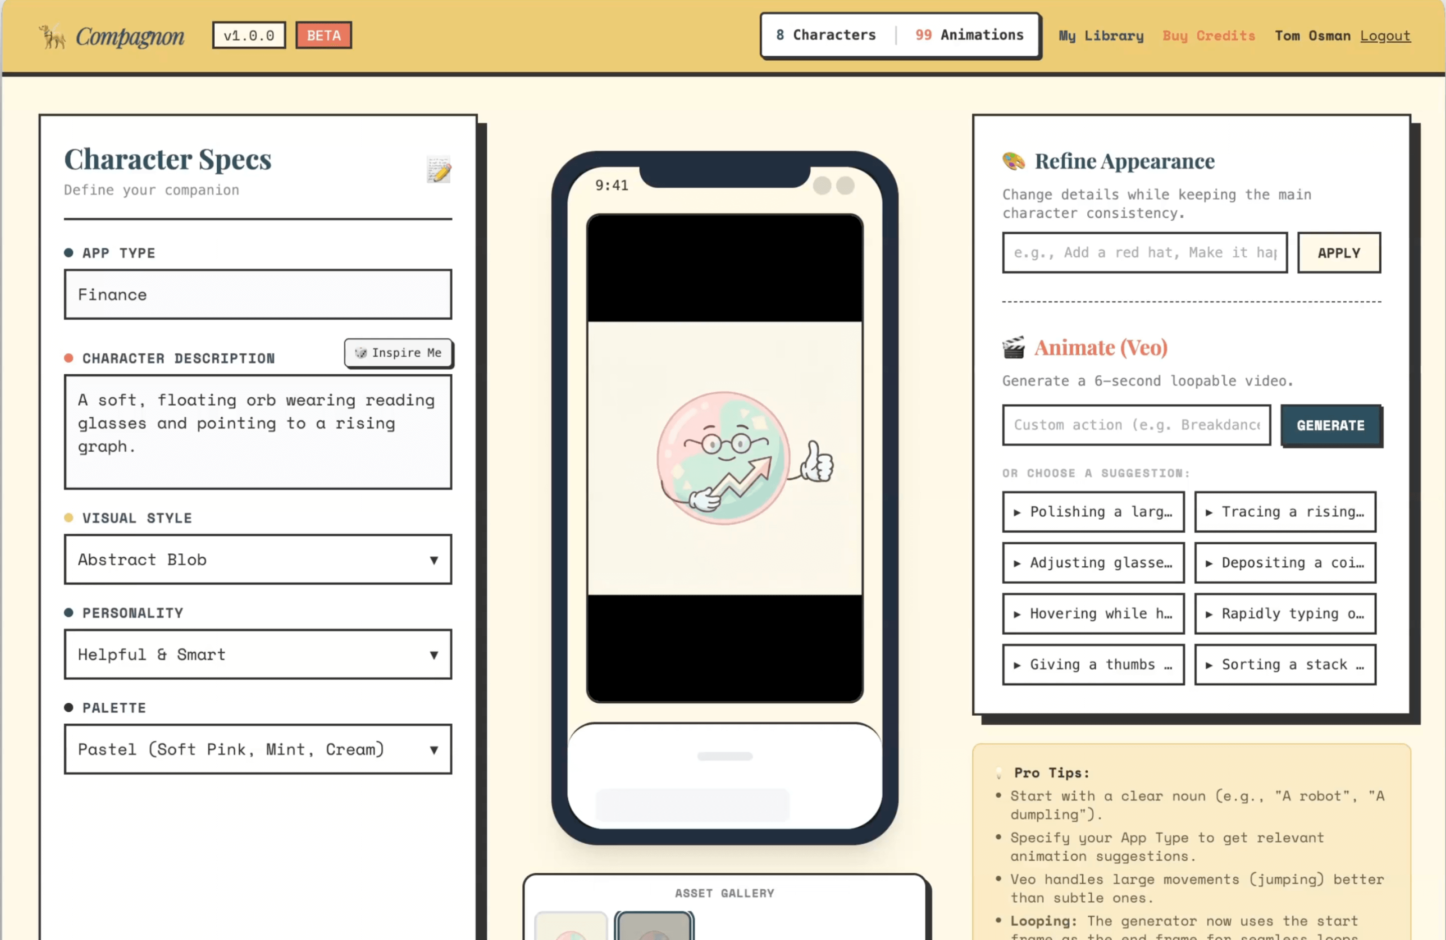The height and width of the screenshot is (940, 1446).
Task: Open the Visual Style dropdown
Action: 257,559
